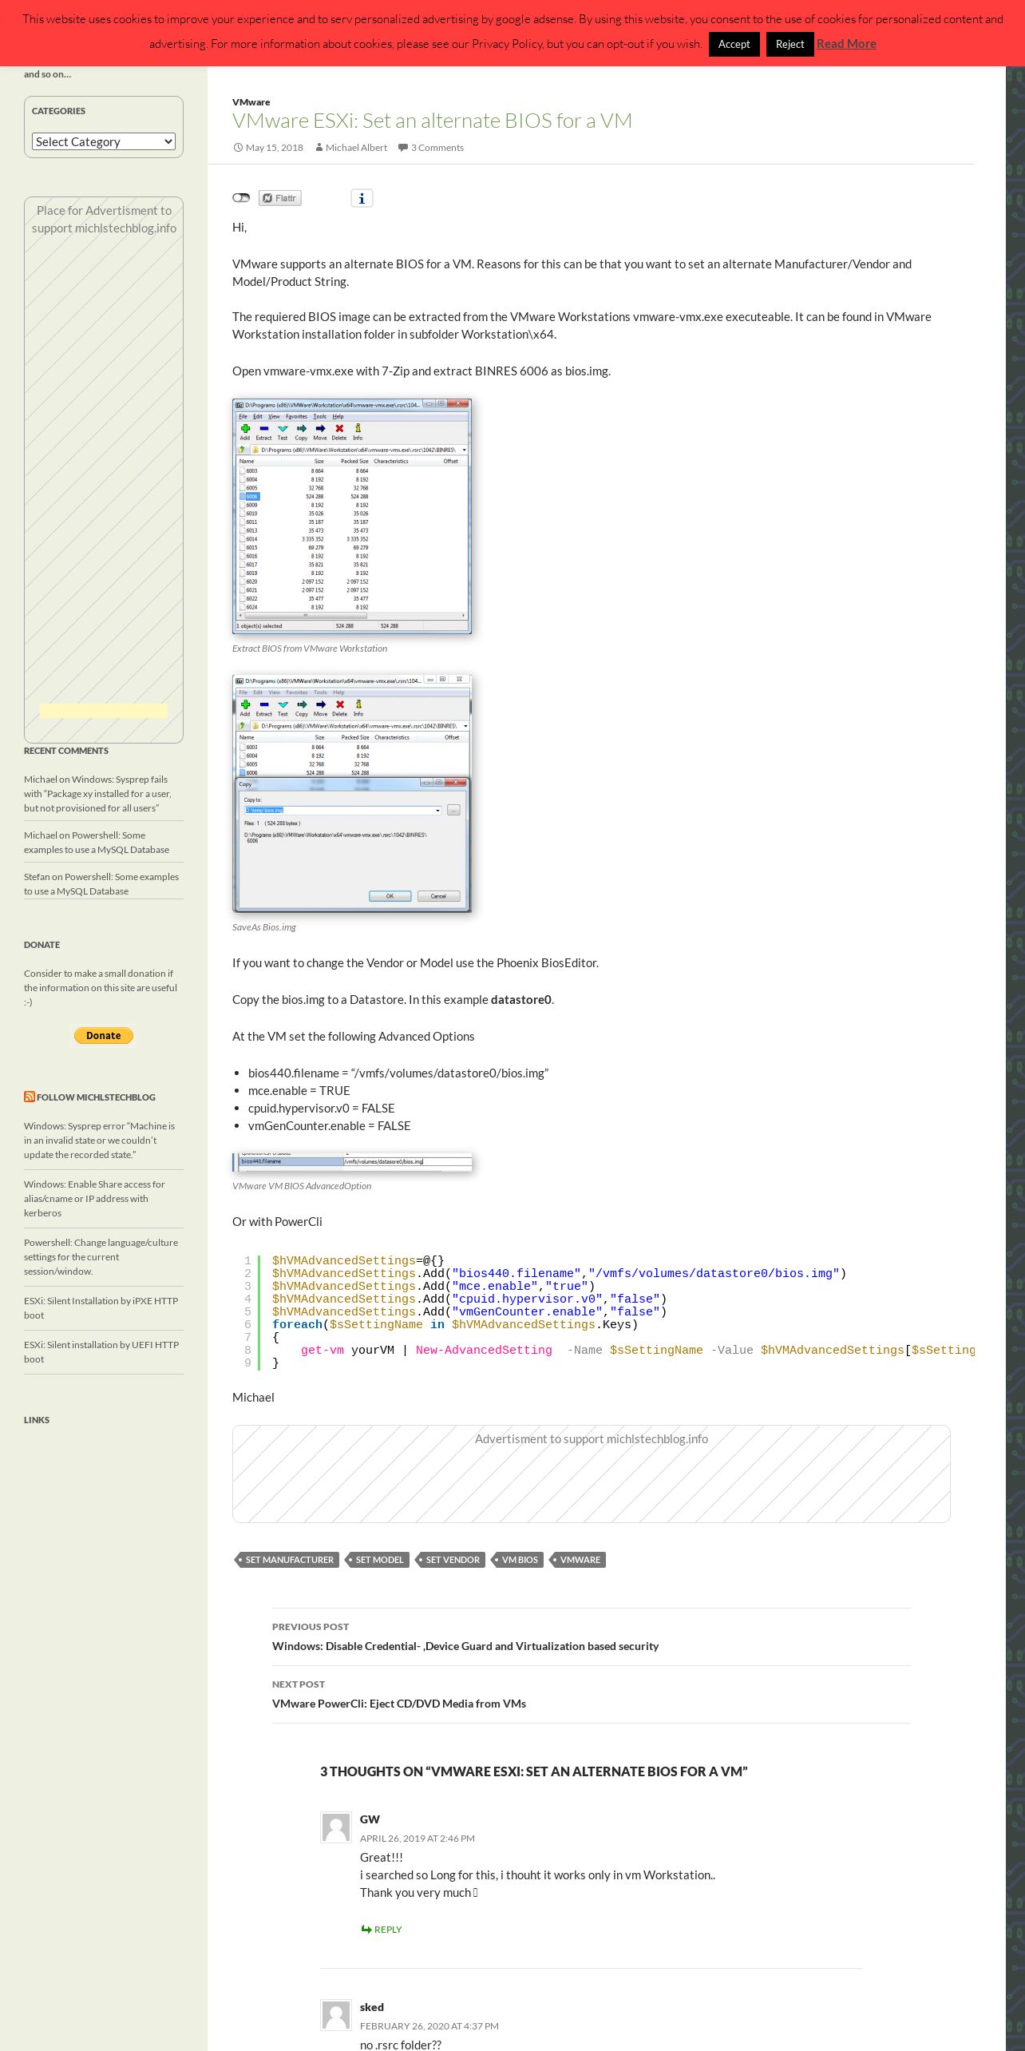Open the VM BIOS AdvancedOption screenshot thumbnail
Viewport: 1025px width, 2051px height.
pos(352,1162)
